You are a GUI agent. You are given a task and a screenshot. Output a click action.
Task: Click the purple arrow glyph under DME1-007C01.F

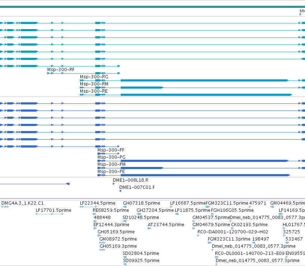[120, 191]
